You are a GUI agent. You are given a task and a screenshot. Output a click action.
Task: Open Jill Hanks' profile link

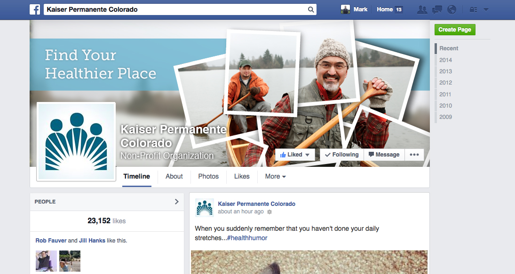[x=92, y=241]
